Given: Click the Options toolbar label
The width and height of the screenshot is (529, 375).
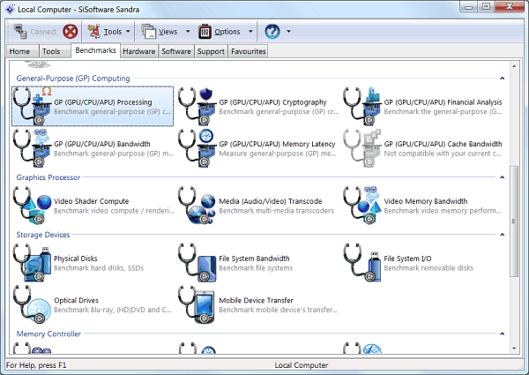Looking at the screenshot, I should pyautogui.click(x=227, y=32).
